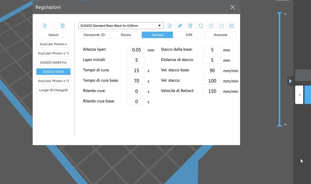This screenshot has width=311, height=184.
Task: Export the current resin profile
Action: tap(221, 25)
